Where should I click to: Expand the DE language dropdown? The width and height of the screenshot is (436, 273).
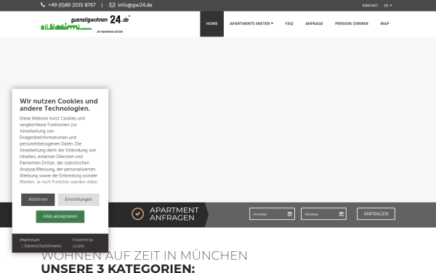[388, 5]
